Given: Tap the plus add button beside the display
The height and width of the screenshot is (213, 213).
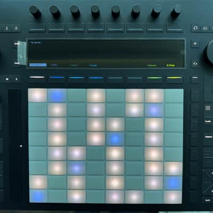Looking at the screenshot, I should (x=195, y=44).
